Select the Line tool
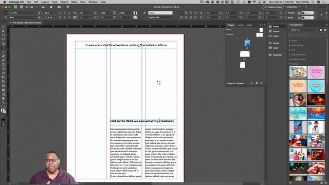The image size is (329, 185). tap(3, 52)
